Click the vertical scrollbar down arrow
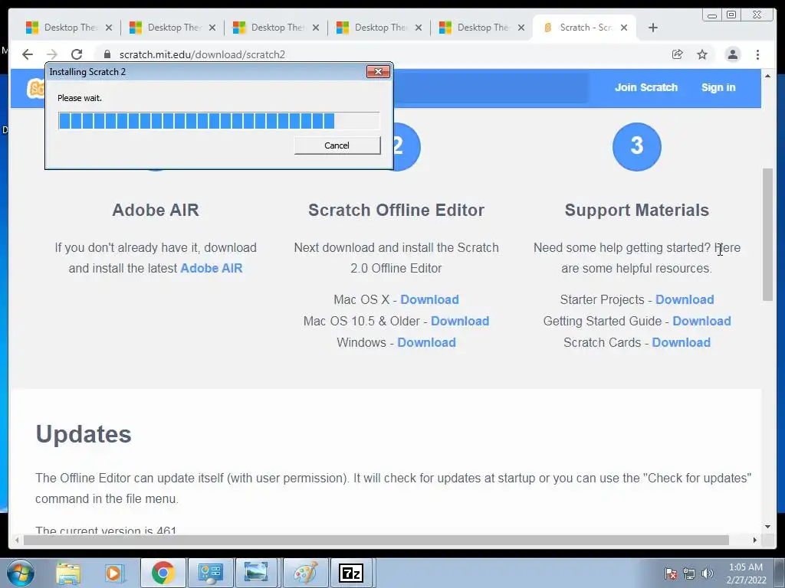 click(x=767, y=527)
